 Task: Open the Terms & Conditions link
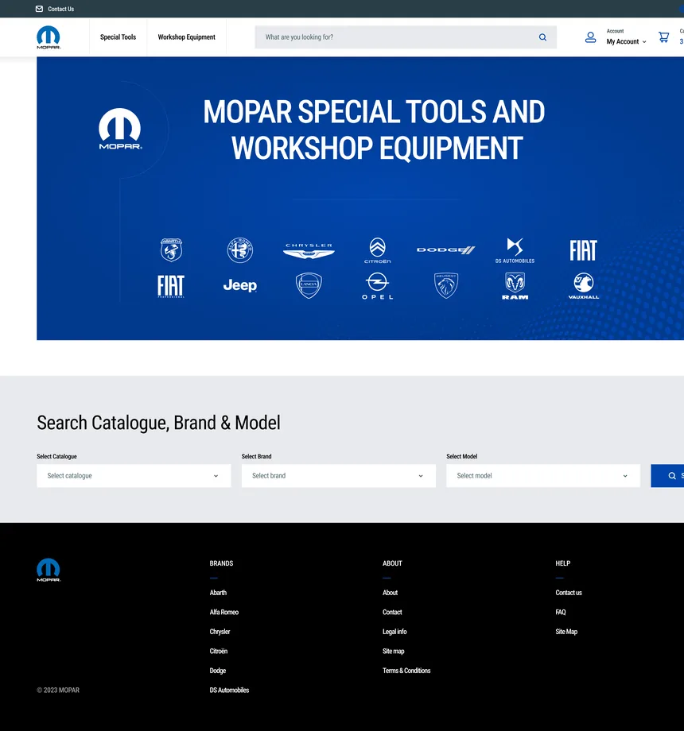pos(406,671)
